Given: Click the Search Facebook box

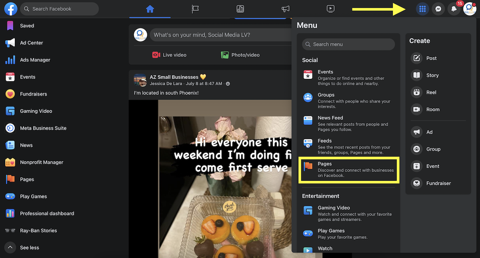Looking at the screenshot, I should [59, 9].
